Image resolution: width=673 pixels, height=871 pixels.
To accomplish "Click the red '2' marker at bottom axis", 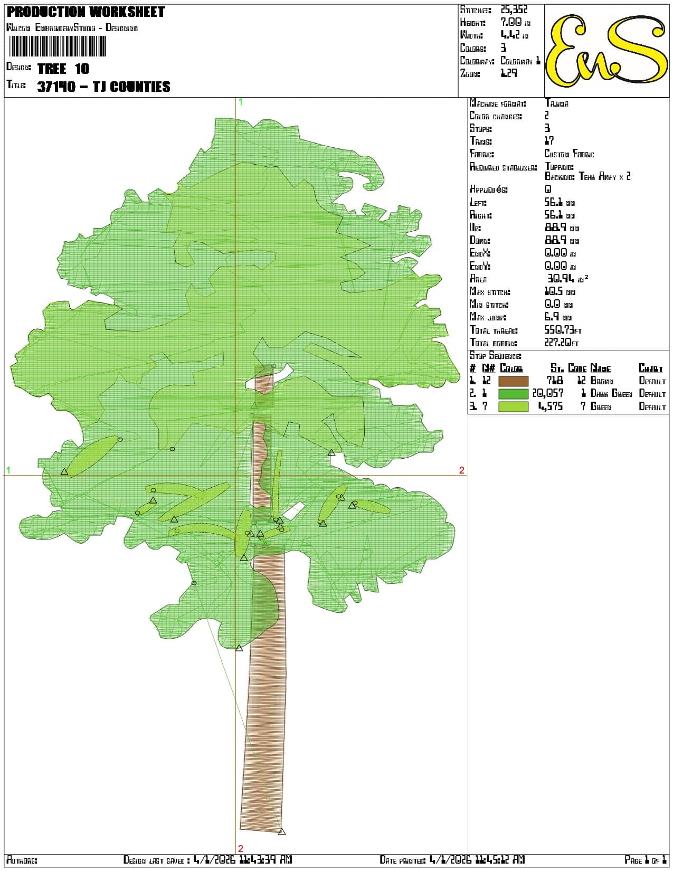I will (x=241, y=849).
